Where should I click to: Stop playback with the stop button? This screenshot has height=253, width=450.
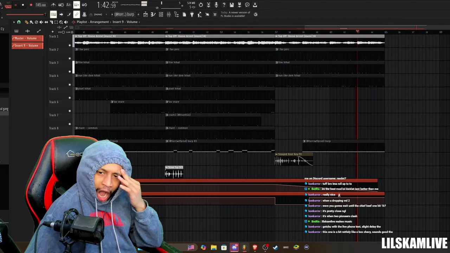(23, 5)
